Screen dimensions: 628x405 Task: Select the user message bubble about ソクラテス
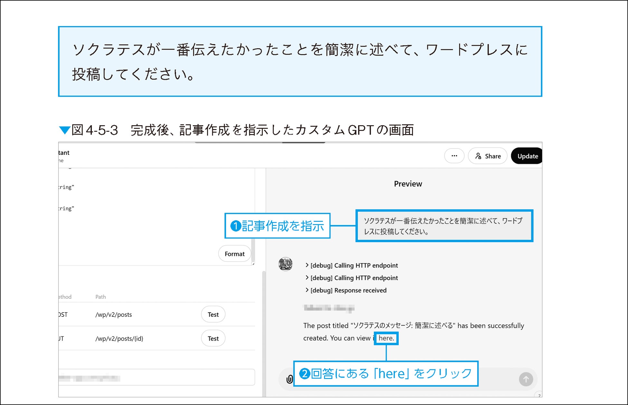(x=444, y=226)
